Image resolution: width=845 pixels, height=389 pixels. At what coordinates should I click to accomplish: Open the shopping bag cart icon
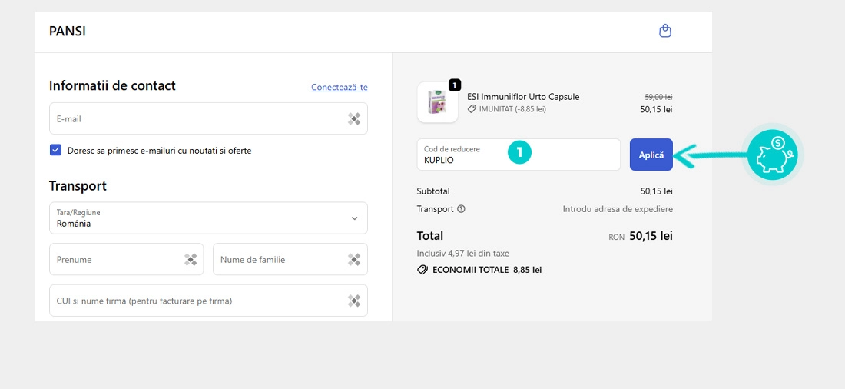(665, 32)
